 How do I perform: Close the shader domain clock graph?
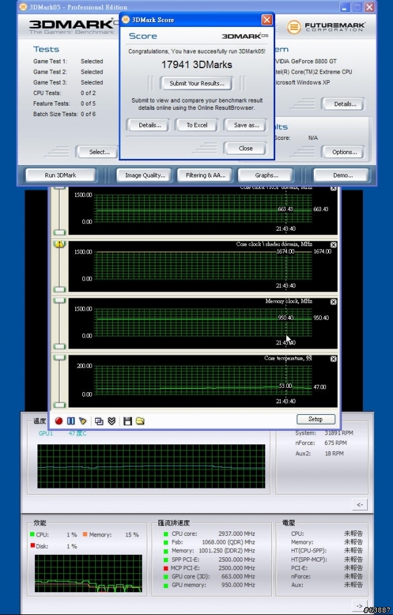point(333,245)
